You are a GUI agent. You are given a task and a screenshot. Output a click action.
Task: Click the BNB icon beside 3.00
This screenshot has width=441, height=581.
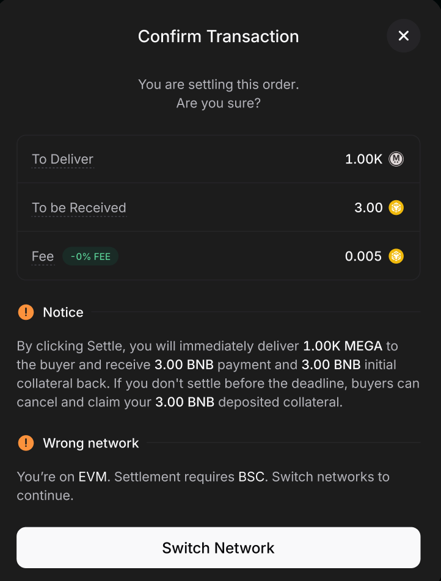pyautogui.click(x=396, y=208)
